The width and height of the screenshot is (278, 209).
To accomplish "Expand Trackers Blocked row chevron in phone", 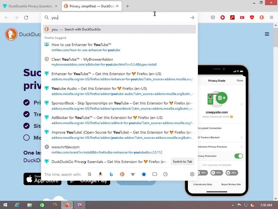I will (241, 137).
